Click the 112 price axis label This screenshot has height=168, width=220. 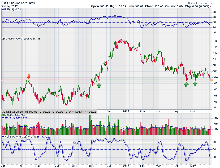(215, 53)
